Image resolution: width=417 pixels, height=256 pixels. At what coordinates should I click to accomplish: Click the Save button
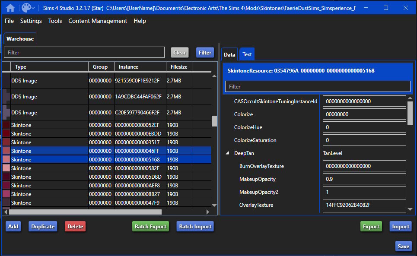(x=404, y=246)
